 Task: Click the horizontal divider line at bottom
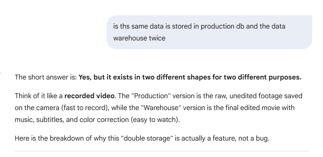(161, 151)
